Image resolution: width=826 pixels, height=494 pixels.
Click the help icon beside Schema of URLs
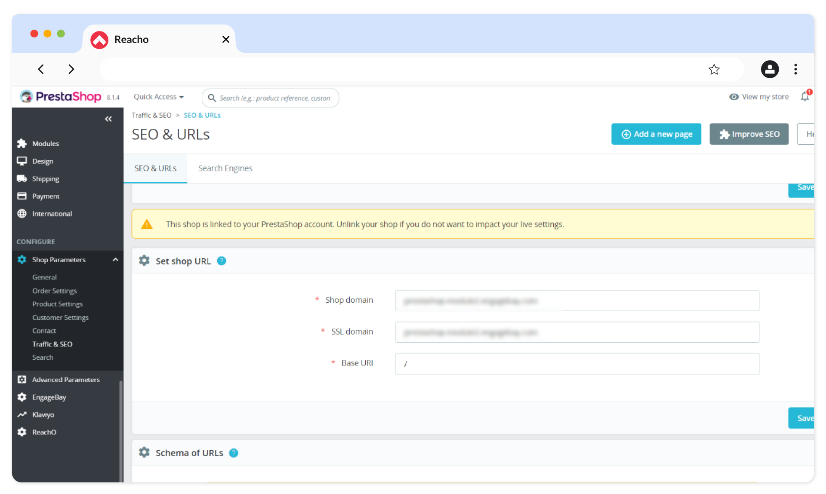(x=234, y=453)
